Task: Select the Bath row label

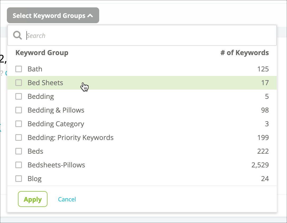Action: [x=35, y=69]
